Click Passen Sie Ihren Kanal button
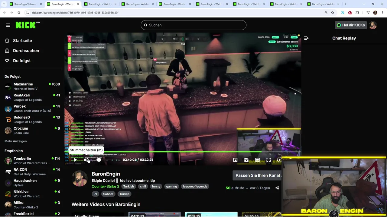387x217 pixels. click(257, 175)
